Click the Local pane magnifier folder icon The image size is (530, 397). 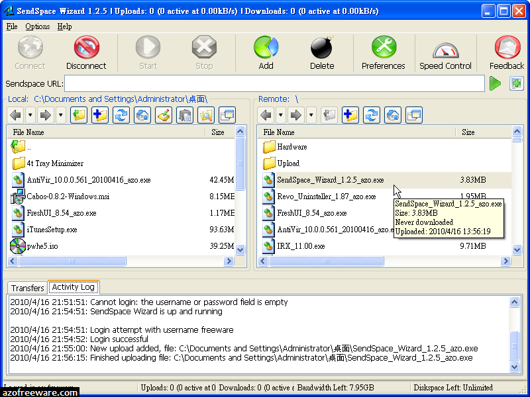[206, 115]
